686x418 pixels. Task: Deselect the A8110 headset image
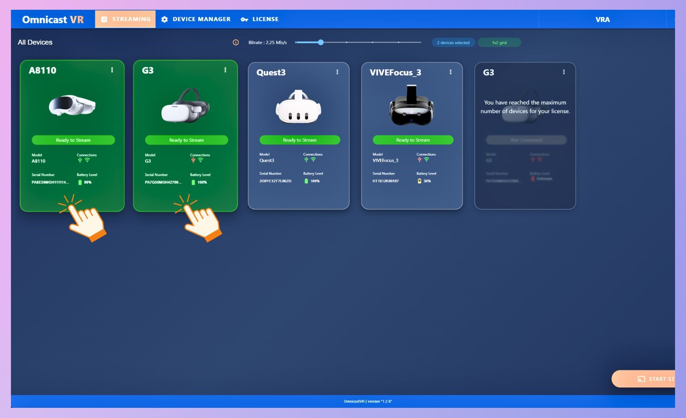click(x=72, y=106)
